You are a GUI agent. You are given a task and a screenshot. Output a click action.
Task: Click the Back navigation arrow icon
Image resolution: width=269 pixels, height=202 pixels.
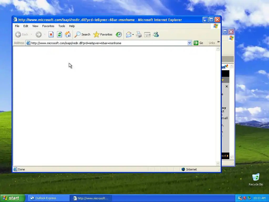(x=18, y=34)
